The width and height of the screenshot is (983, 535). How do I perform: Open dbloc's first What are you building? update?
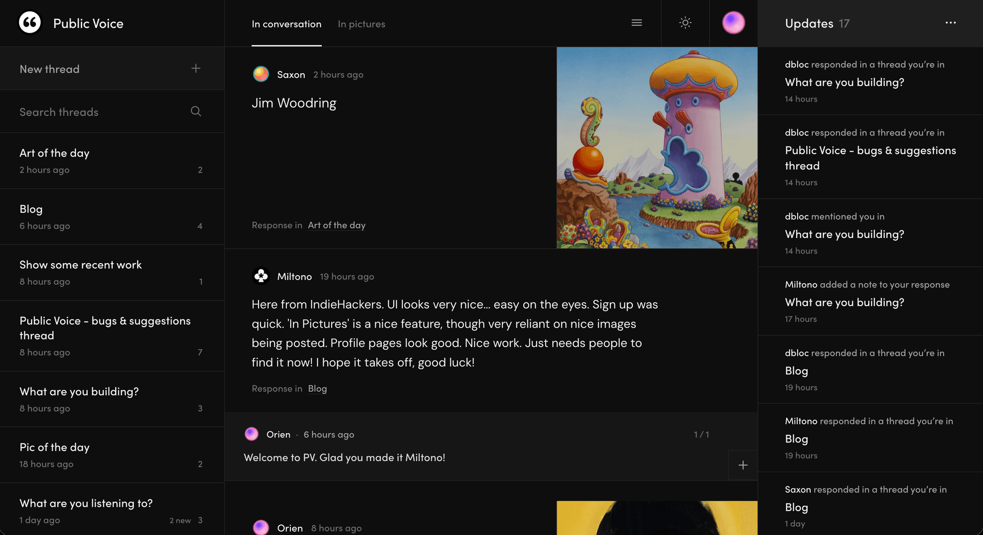pyautogui.click(x=870, y=81)
